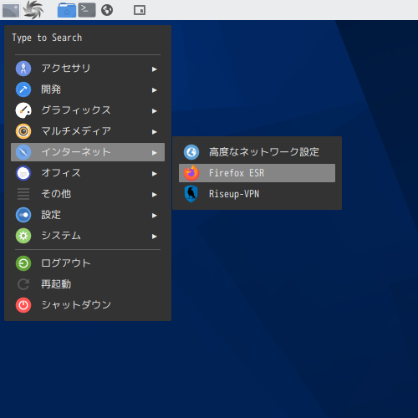The height and width of the screenshot is (418, 418).
Task: Click the show desktop icon in panel
Action: coord(11,10)
